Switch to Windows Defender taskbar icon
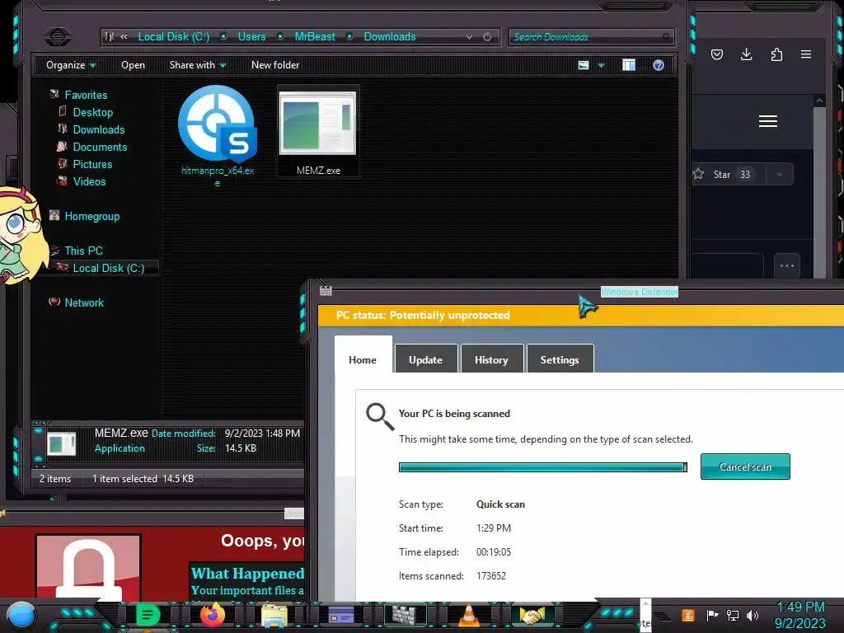Viewport: 844px width, 633px height. point(405,615)
